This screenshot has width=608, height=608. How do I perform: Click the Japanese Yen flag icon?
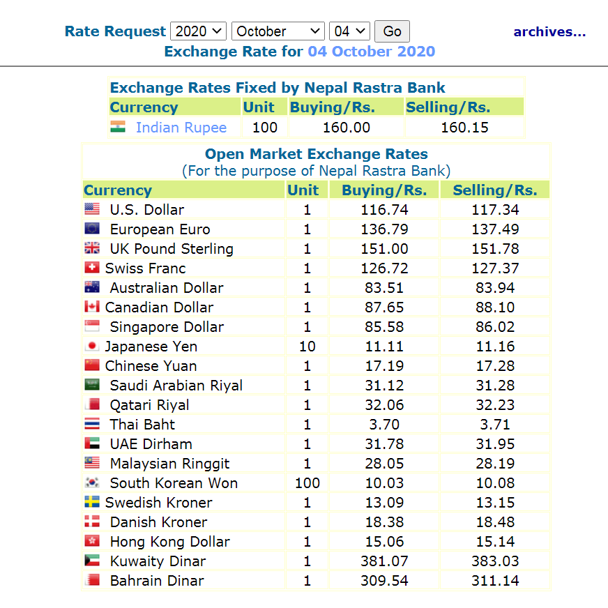[x=92, y=345]
